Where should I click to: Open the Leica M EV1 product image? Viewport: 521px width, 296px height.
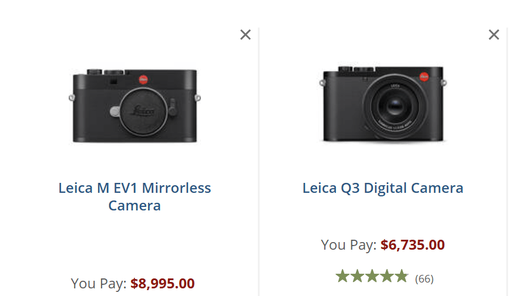[x=135, y=107]
